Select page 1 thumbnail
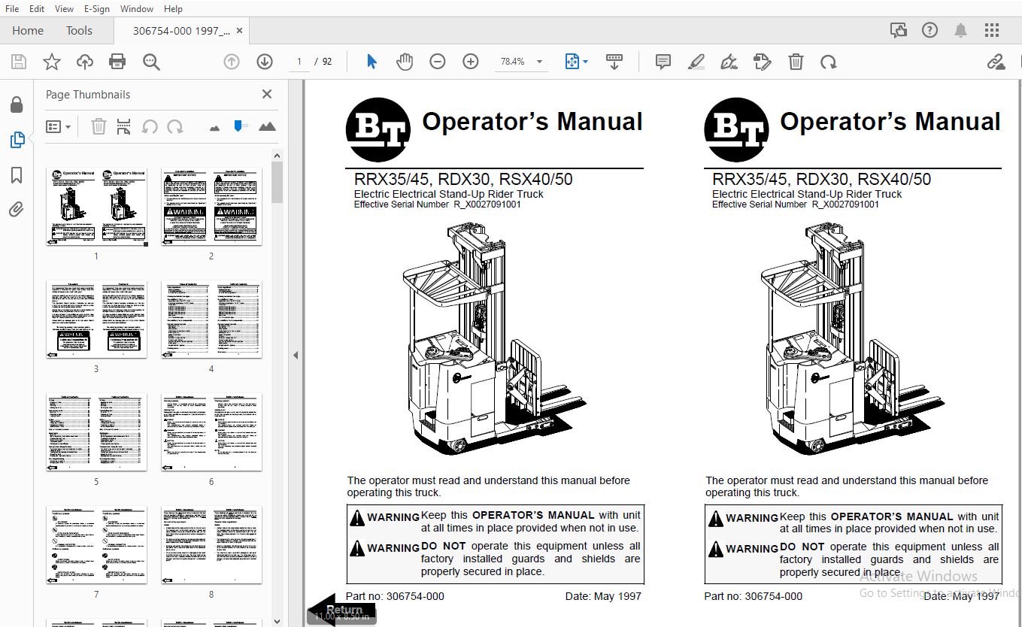The width and height of the screenshot is (1022, 627). coord(96,206)
